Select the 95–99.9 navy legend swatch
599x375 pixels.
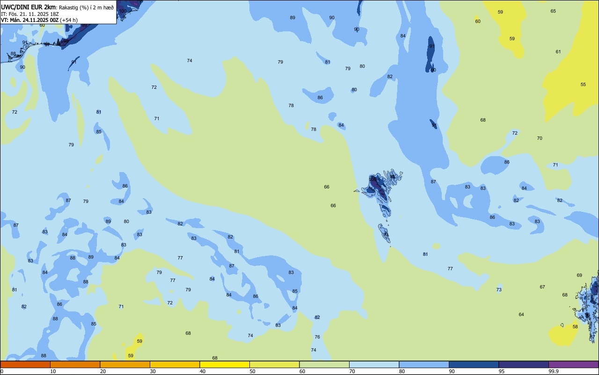(524, 364)
